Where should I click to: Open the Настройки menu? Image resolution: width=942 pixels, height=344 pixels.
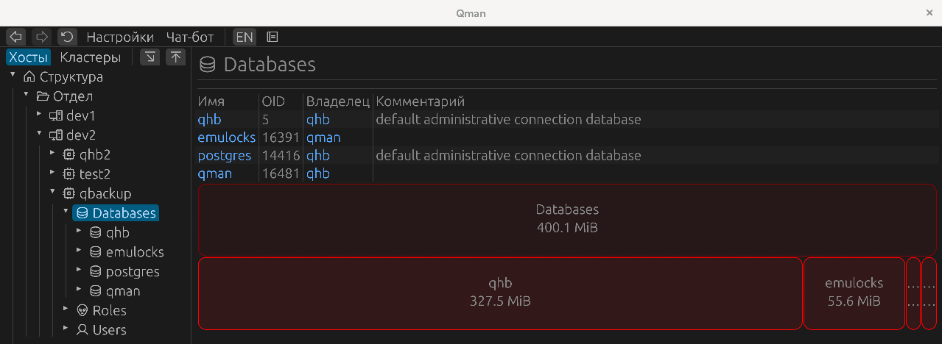[120, 37]
